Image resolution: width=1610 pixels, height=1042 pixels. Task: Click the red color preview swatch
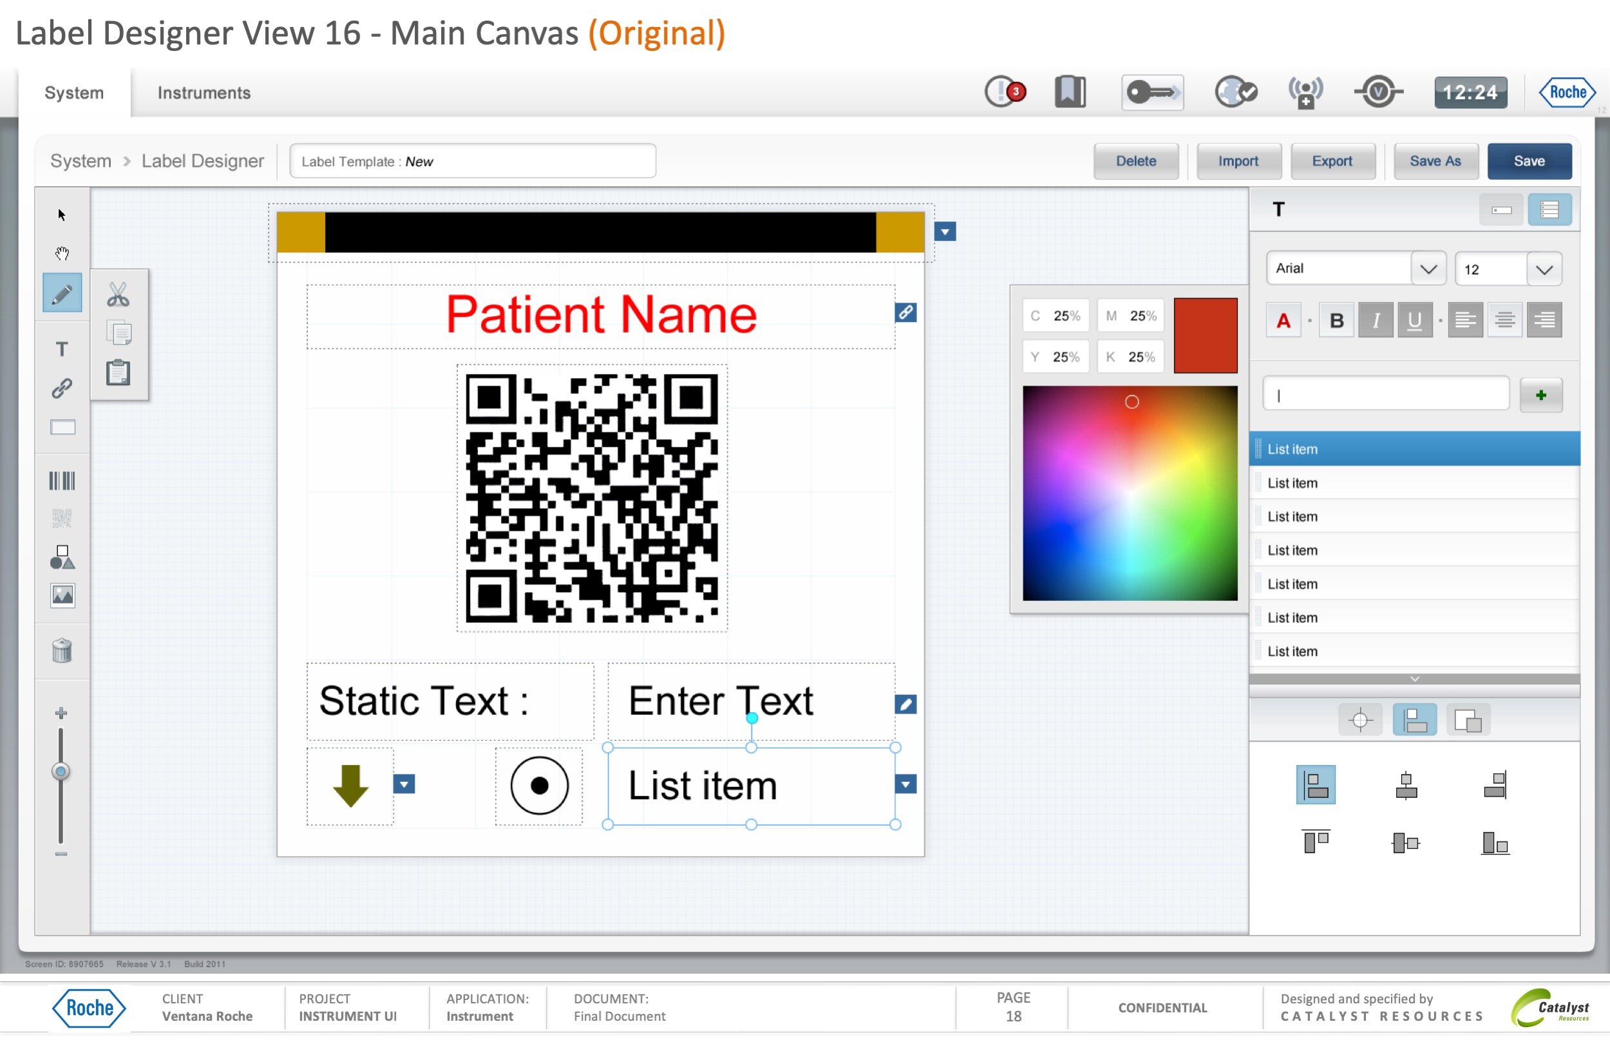coord(1206,336)
